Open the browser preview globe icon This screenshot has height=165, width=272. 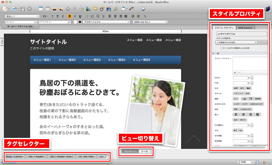143,9
